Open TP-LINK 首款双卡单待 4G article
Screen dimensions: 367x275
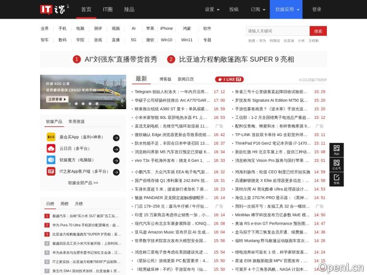271,135
